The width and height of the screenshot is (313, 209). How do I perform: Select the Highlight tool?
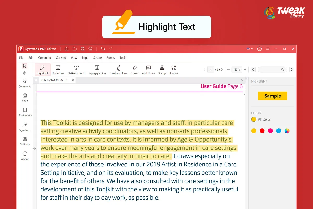[x=42, y=69]
